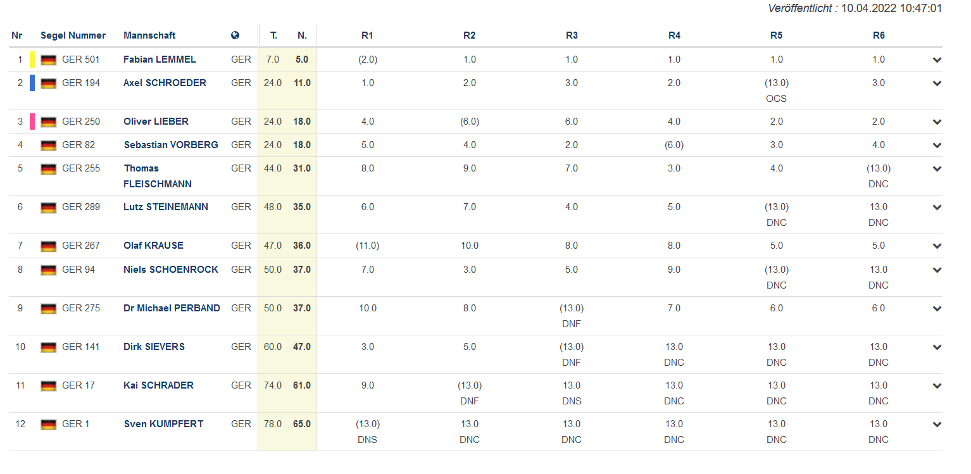This screenshot has height=474, width=971.
Task: Click flag icon beside GER 94
Action: [49, 270]
